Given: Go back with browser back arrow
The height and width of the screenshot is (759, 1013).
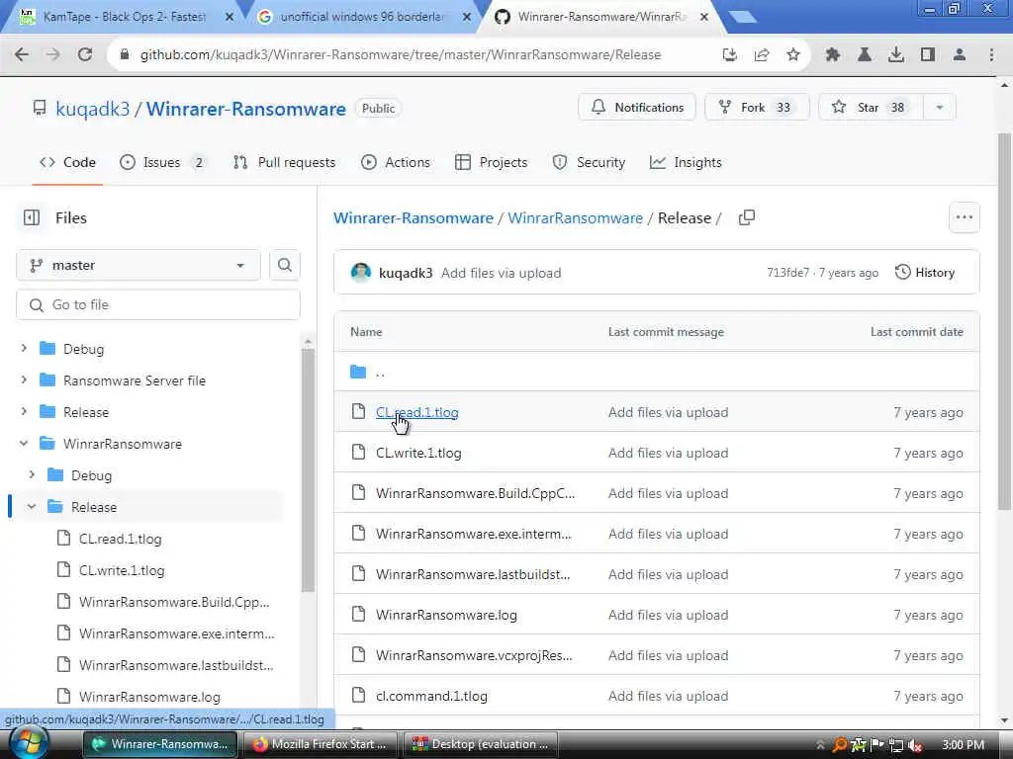Looking at the screenshot, I should [x=22, y=55].
